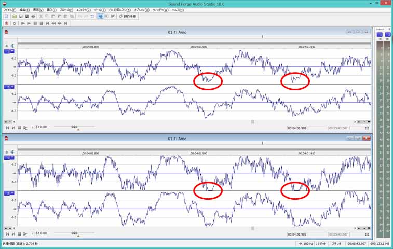Click Stop in upper window transport
Image resolution: width=393 pixels, height=249 pixels.
[x=19, y=128]
